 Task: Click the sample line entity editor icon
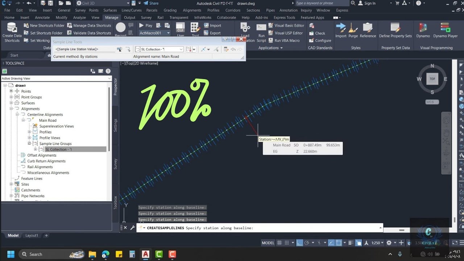(226, 49)
